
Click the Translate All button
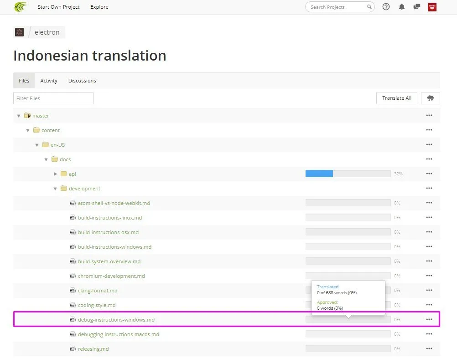(397, 98)
